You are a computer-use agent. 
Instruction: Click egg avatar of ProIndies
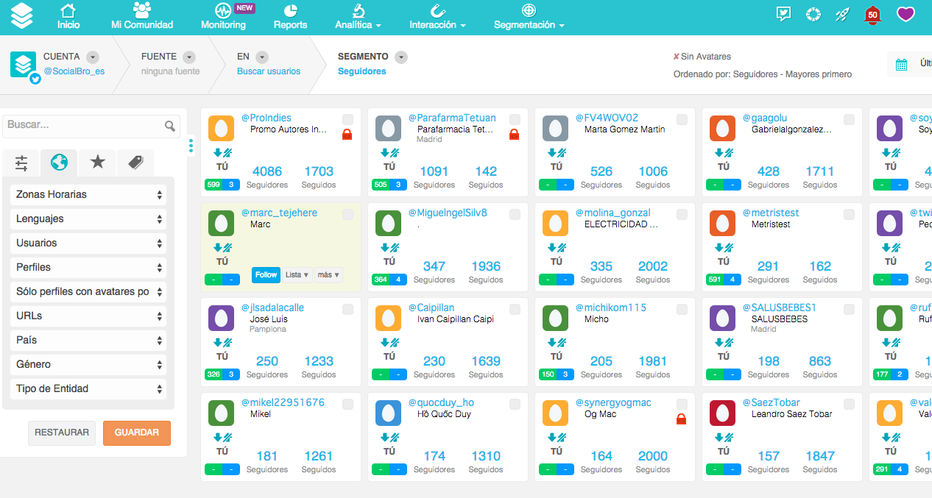[x=221, y=128]
